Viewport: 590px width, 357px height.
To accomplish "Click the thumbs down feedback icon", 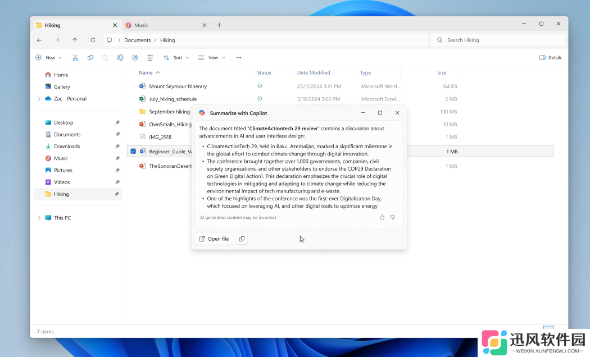I will click(x=392, y=217).
